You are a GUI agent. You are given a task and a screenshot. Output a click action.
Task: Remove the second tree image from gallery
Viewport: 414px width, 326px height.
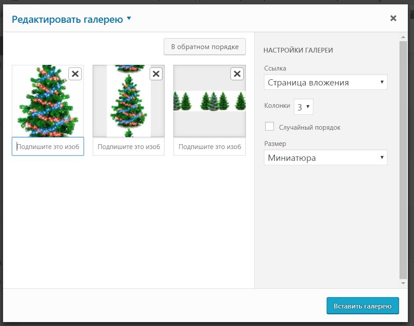156,74
